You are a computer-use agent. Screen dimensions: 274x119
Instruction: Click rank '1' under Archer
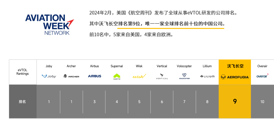coord(71,102)
